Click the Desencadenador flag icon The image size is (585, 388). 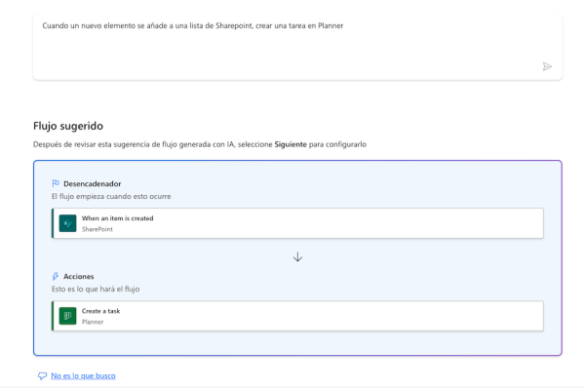(x=56, y=183)
